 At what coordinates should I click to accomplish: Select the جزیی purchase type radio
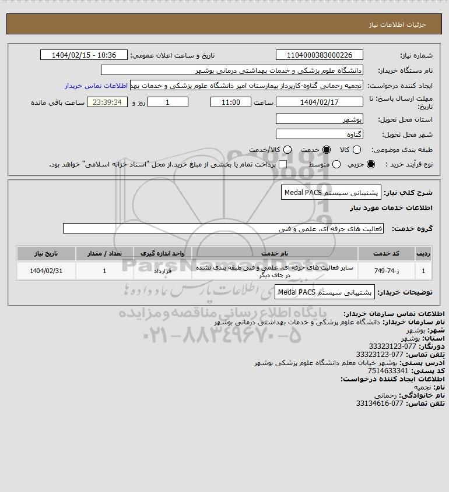click(x=371, y=164)
